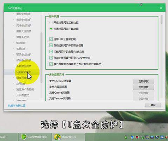Close the 360设置中心 window
168x141 pixels.
(161, 8)
